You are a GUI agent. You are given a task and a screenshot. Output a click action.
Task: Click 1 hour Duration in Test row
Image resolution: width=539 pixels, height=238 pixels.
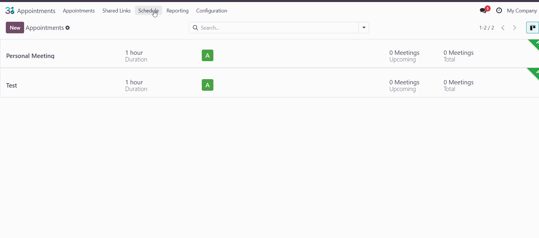[136, 86]
